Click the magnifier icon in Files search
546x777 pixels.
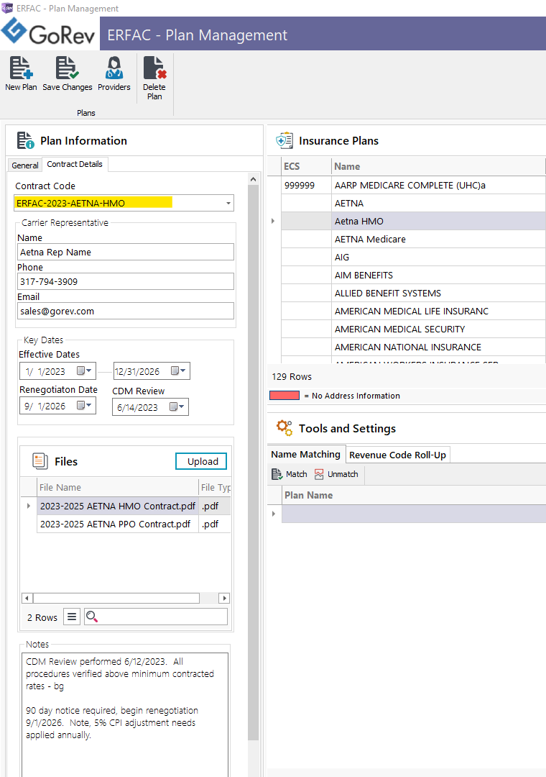91,617
